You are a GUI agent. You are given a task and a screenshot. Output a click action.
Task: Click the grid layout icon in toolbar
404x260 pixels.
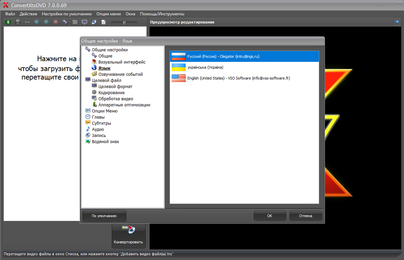coord(75,22)
